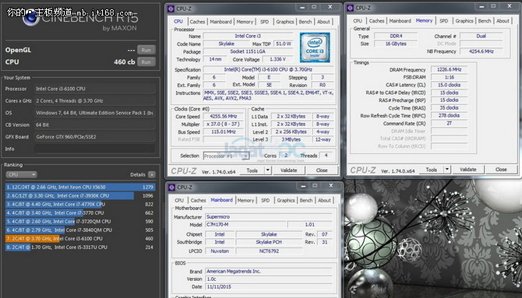Select ranking row Intel Core i7-3720QM CPU
Screen dimensions: 522x298
click(x=80, y=221)
